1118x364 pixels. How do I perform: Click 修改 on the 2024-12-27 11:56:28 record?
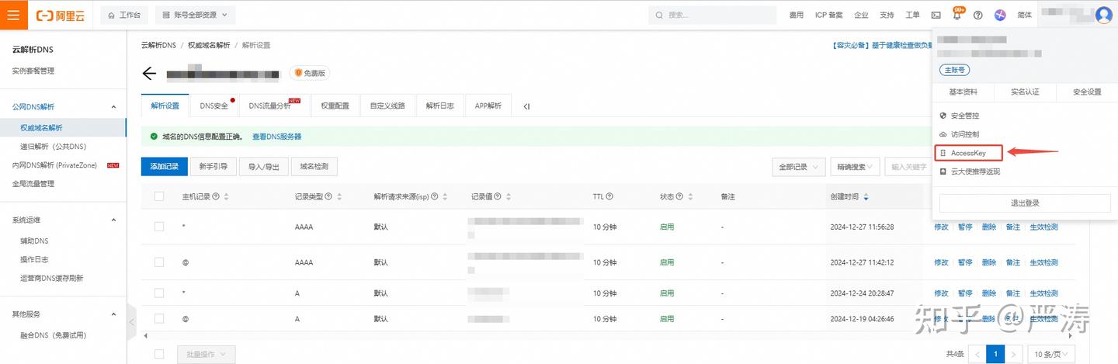click(x=941, y=227)
